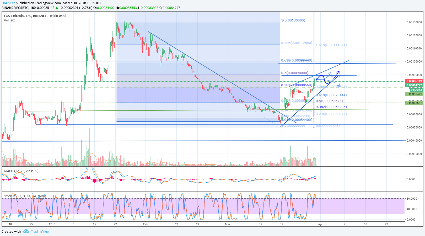Viewport: 425px width, 236px height.
Task: Click 0.00130000 on the price axis
Action: tap(414, 22)
